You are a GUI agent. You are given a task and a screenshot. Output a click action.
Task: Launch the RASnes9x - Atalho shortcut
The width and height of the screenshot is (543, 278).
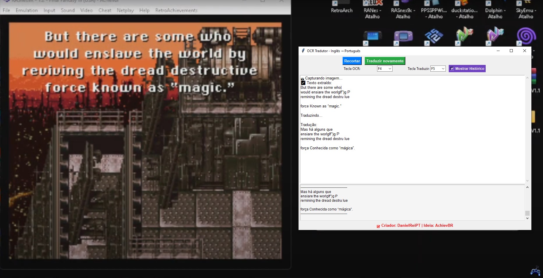point(403,10)
